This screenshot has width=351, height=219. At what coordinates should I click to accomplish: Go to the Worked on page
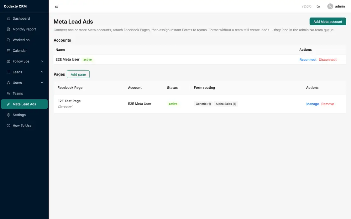pyautogui.click(x=24, y=40)
